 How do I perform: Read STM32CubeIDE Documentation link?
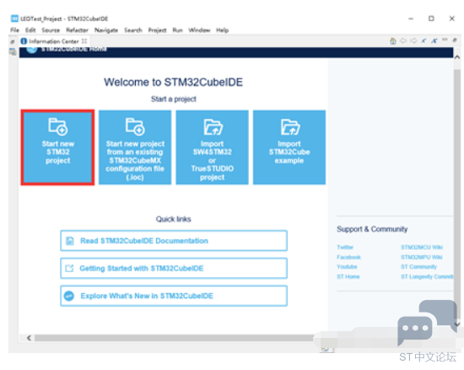tap(174, 241)
